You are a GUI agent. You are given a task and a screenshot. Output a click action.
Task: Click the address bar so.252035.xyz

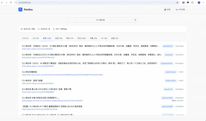click(x=97, y=3)
